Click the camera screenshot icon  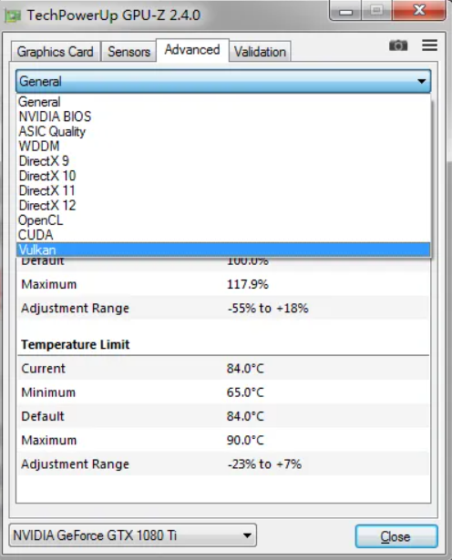click(398, 46)
